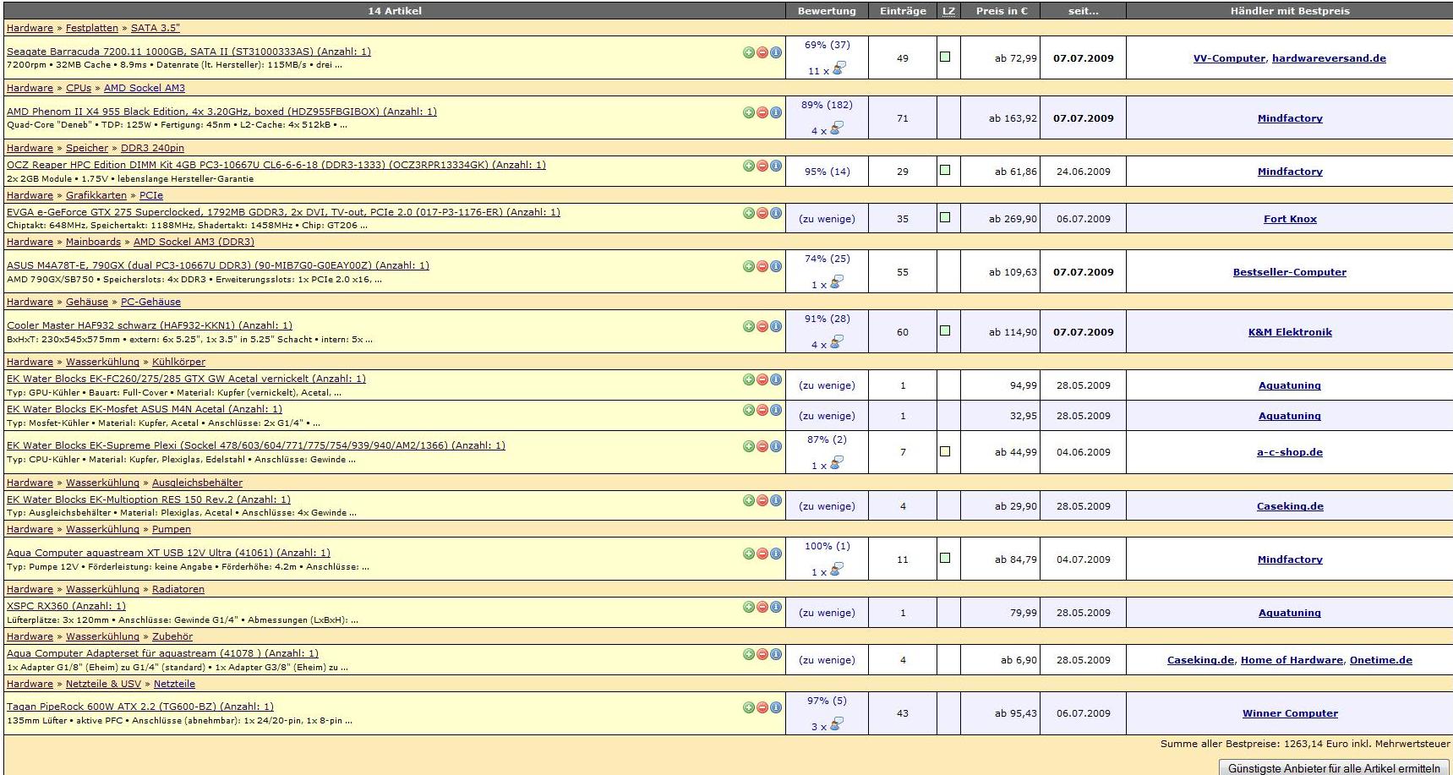Open Fort Knox dealer link
This screenshot has width=1453, height=775.
coord(1290,219)
